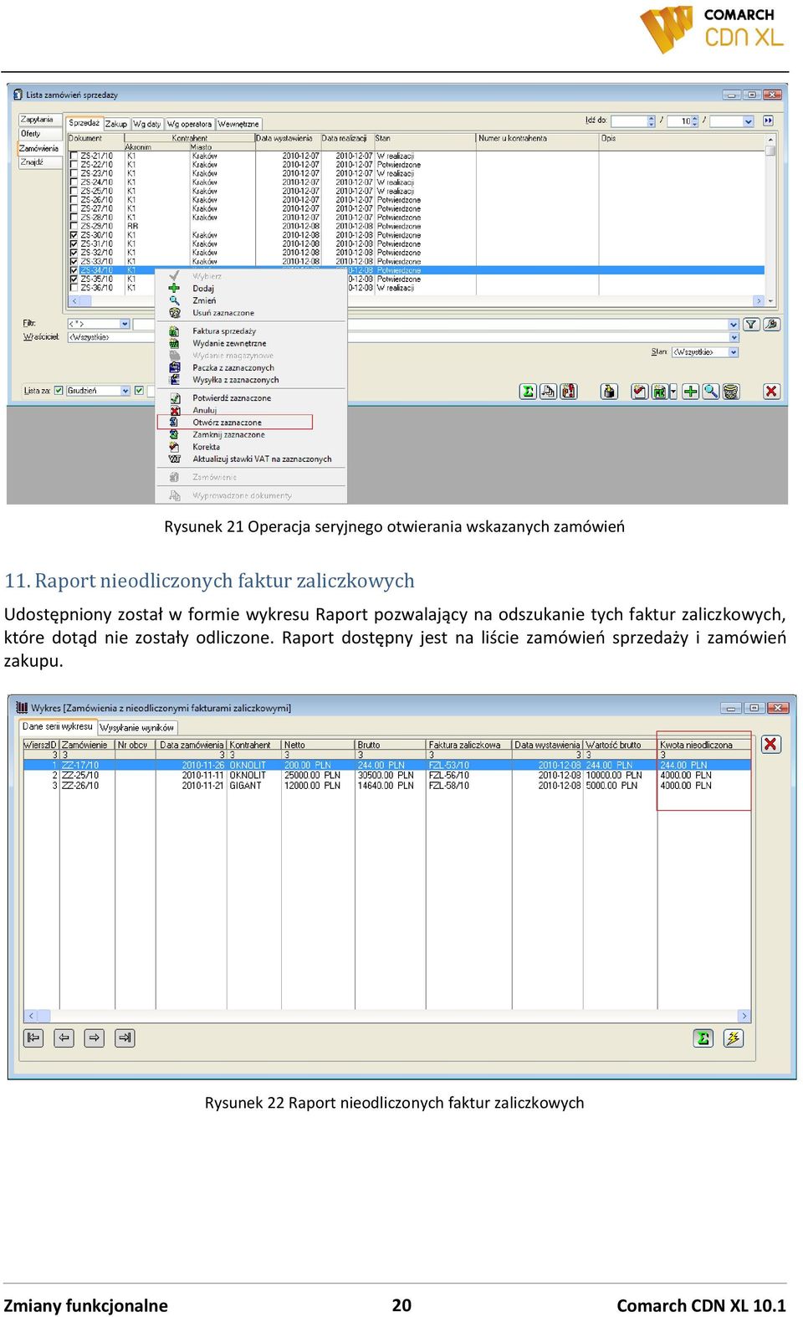This screenshot has width=803, height=1317.
Task: Click the go-to arrows icon next to Idź do
Action: [x=768, y=121]
